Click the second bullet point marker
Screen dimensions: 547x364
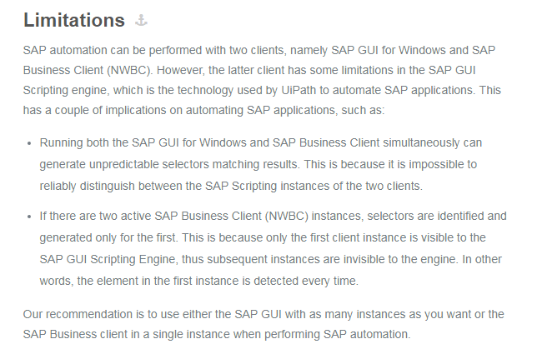pyautogui.click(x=29, y=217)
